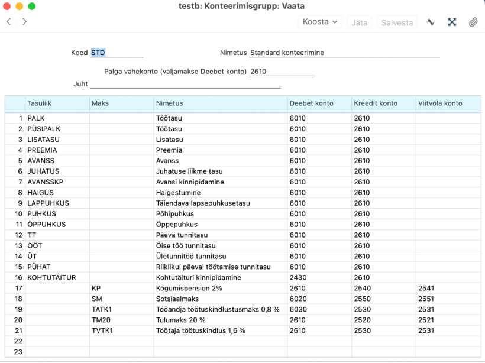
Task: Click the Nimetus field Standard konteerimine
Action: [345, 53]
